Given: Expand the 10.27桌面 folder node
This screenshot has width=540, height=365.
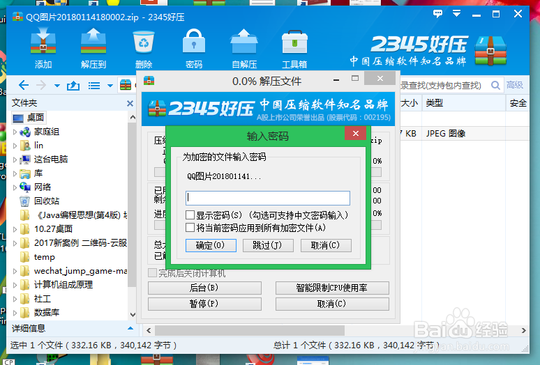Looking at the screenshot, I should pyautogui.click(x=15, y=229).
